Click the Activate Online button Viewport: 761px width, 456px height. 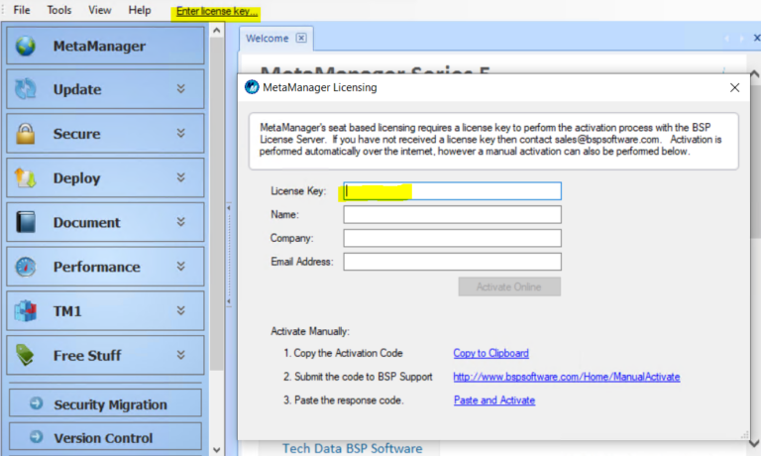(509, 286)
